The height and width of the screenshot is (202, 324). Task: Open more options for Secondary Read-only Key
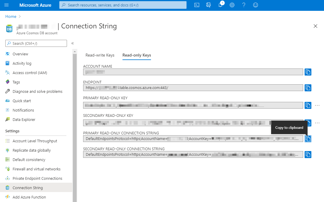317,123
